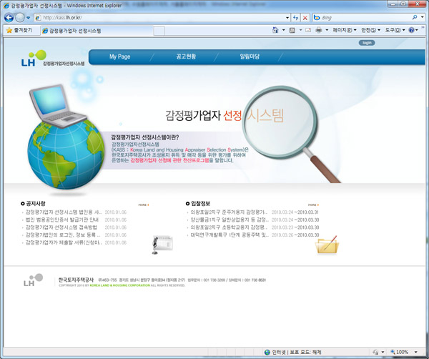Go back with the browser Back arrow

[x=9, y=18]
